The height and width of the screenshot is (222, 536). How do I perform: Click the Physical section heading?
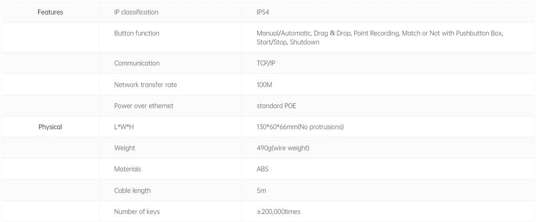click(x=50, y=127)
